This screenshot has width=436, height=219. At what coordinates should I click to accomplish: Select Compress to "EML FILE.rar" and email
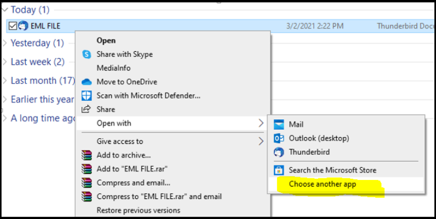159,197
